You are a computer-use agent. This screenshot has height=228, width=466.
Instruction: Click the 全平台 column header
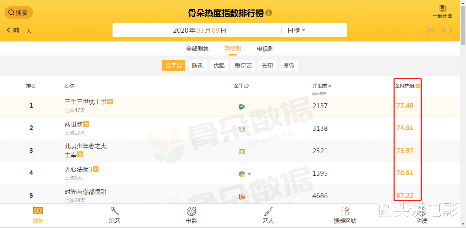click(x=241, y=86)
